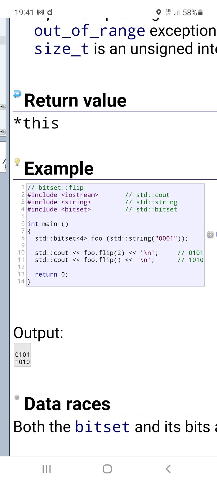Tap the '// bitset::flip' comment line

[55, 187]
